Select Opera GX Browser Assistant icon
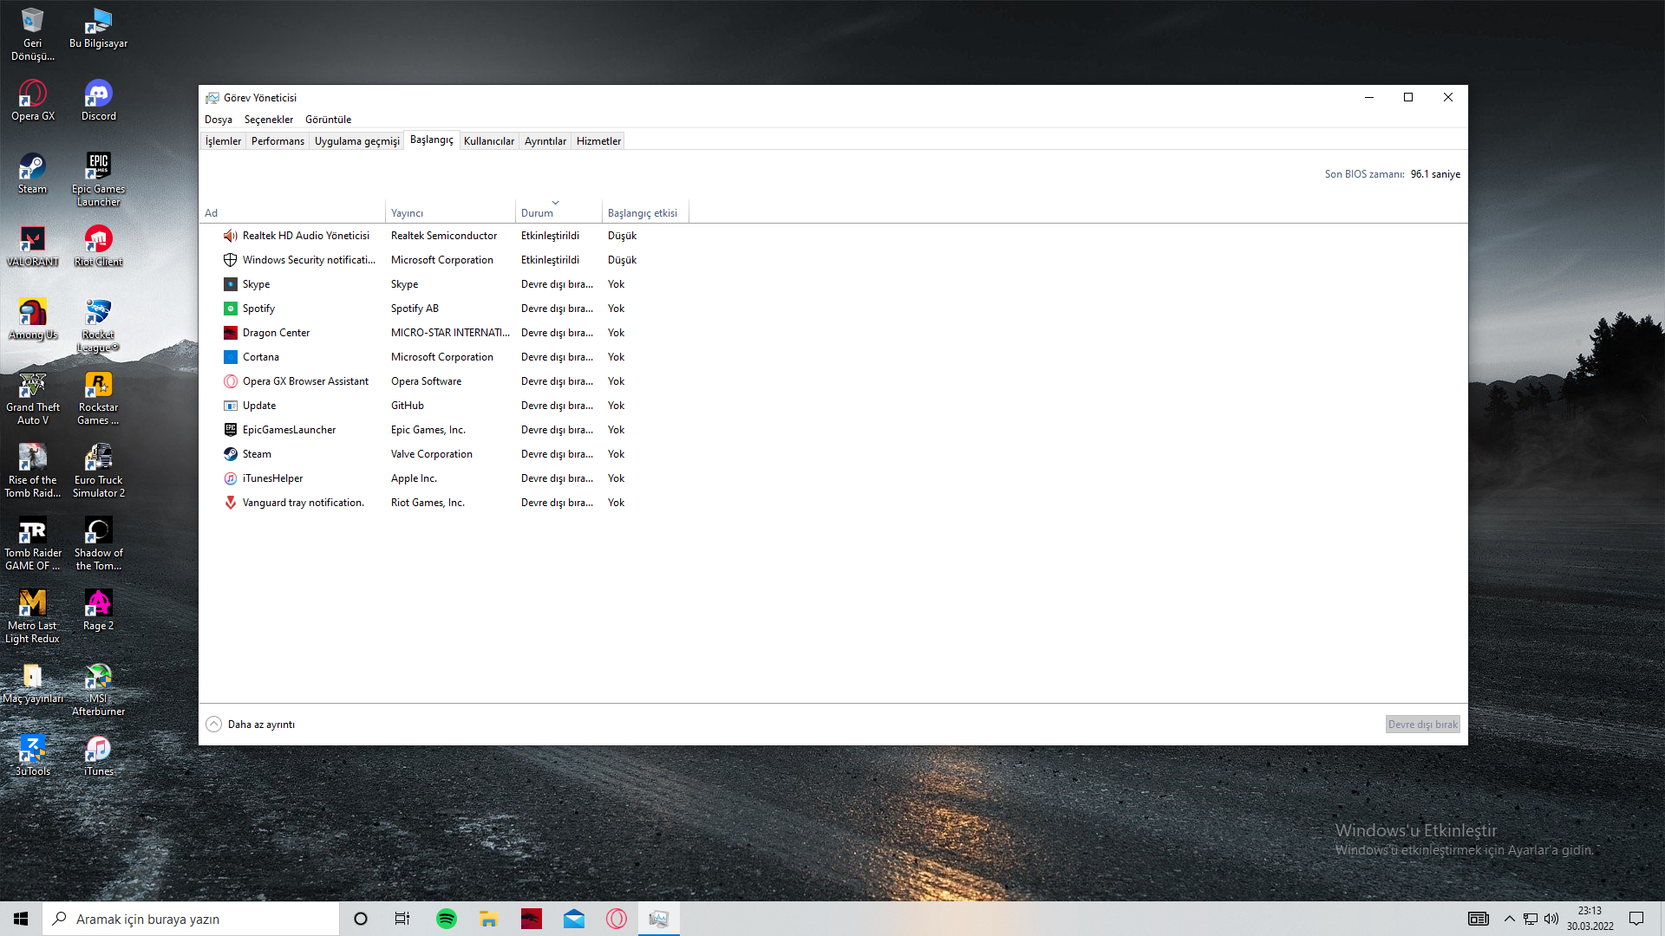 point(230,381)
